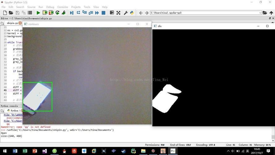Open the list-style toolbar icon
The width and height of the screenshot is (275, 155).
click(30, 13)
